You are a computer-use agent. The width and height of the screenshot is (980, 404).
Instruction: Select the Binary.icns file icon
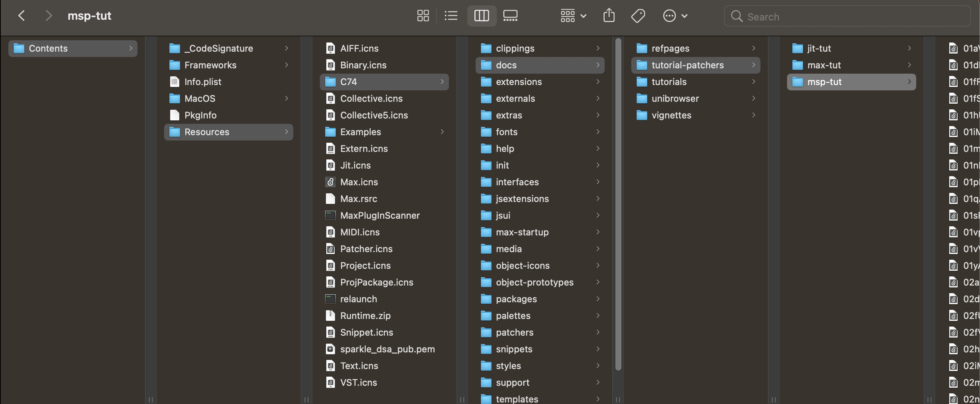[x=330, y=65]
